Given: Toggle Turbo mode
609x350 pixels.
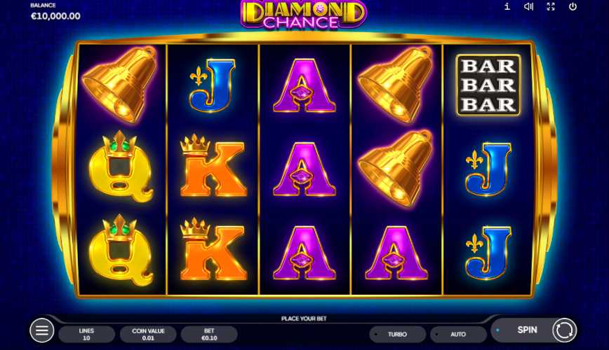Looking at the screenshot, I should [397, 334].
